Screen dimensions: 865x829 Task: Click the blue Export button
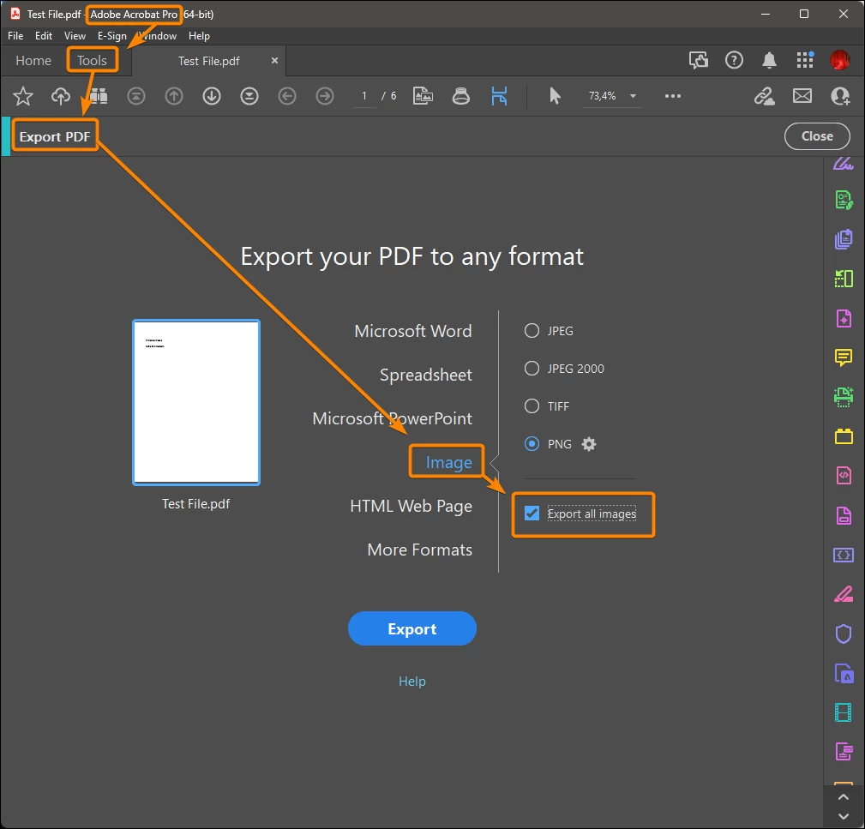412,628
